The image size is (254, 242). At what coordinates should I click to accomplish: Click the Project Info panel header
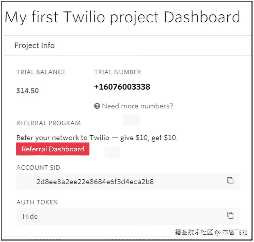[35, 46]
